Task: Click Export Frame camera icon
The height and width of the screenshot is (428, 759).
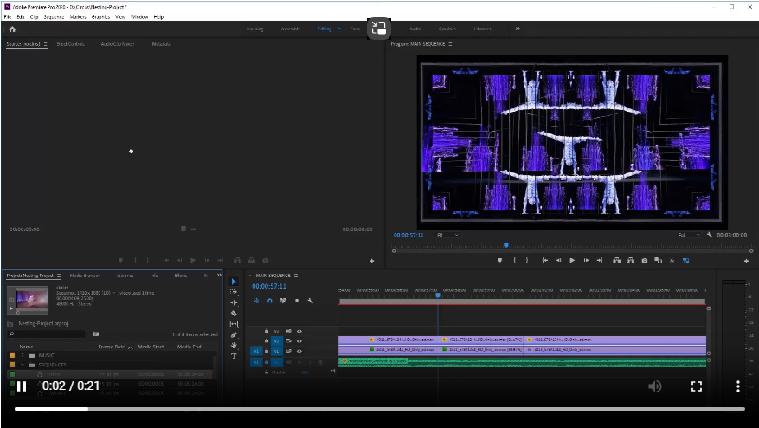Action: [x=644, y=260]
